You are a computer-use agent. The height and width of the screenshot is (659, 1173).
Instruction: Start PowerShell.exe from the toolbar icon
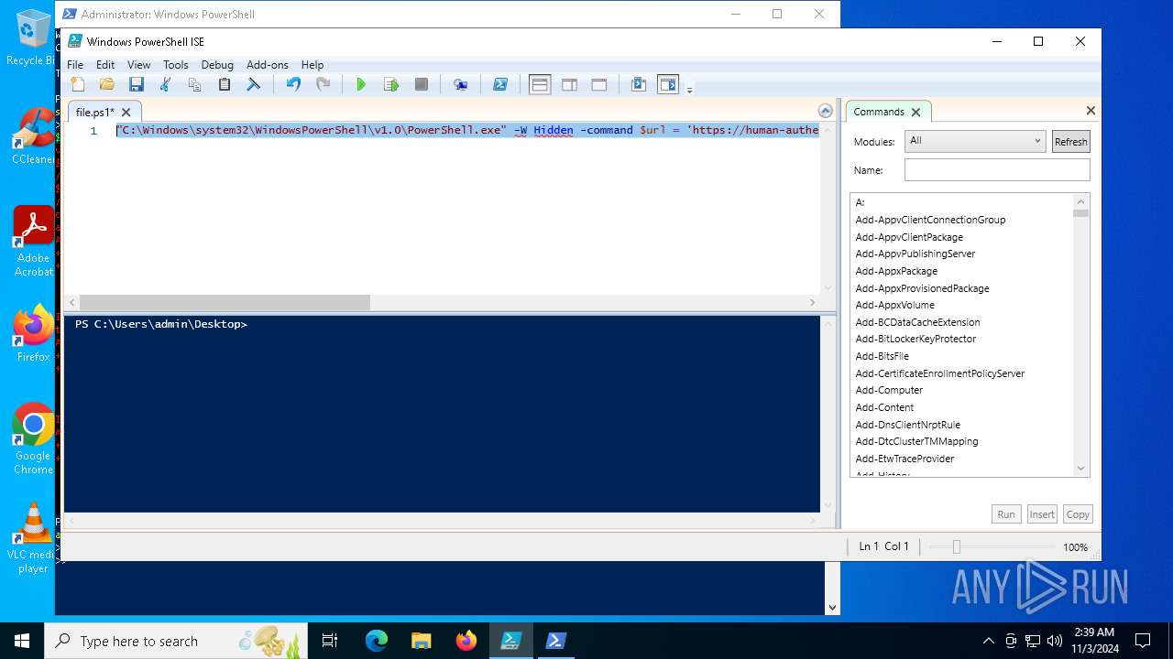click(x=500, y=84)
